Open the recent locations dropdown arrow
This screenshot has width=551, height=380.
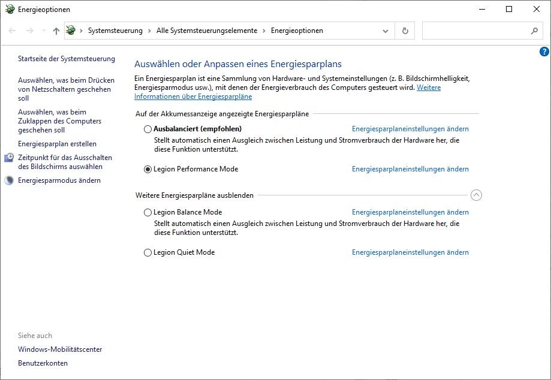[44, 31]
